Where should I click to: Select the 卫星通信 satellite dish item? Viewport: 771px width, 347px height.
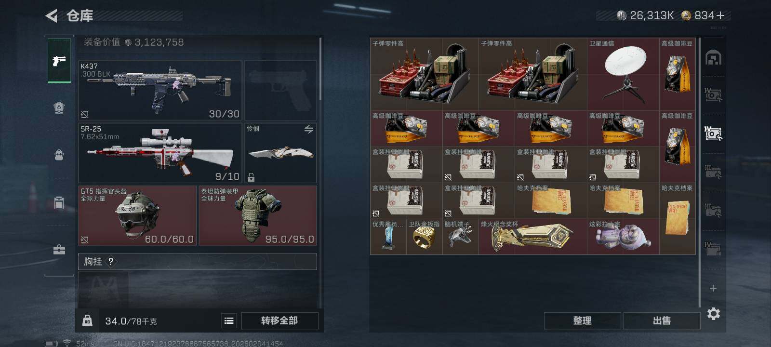[623, 74]
